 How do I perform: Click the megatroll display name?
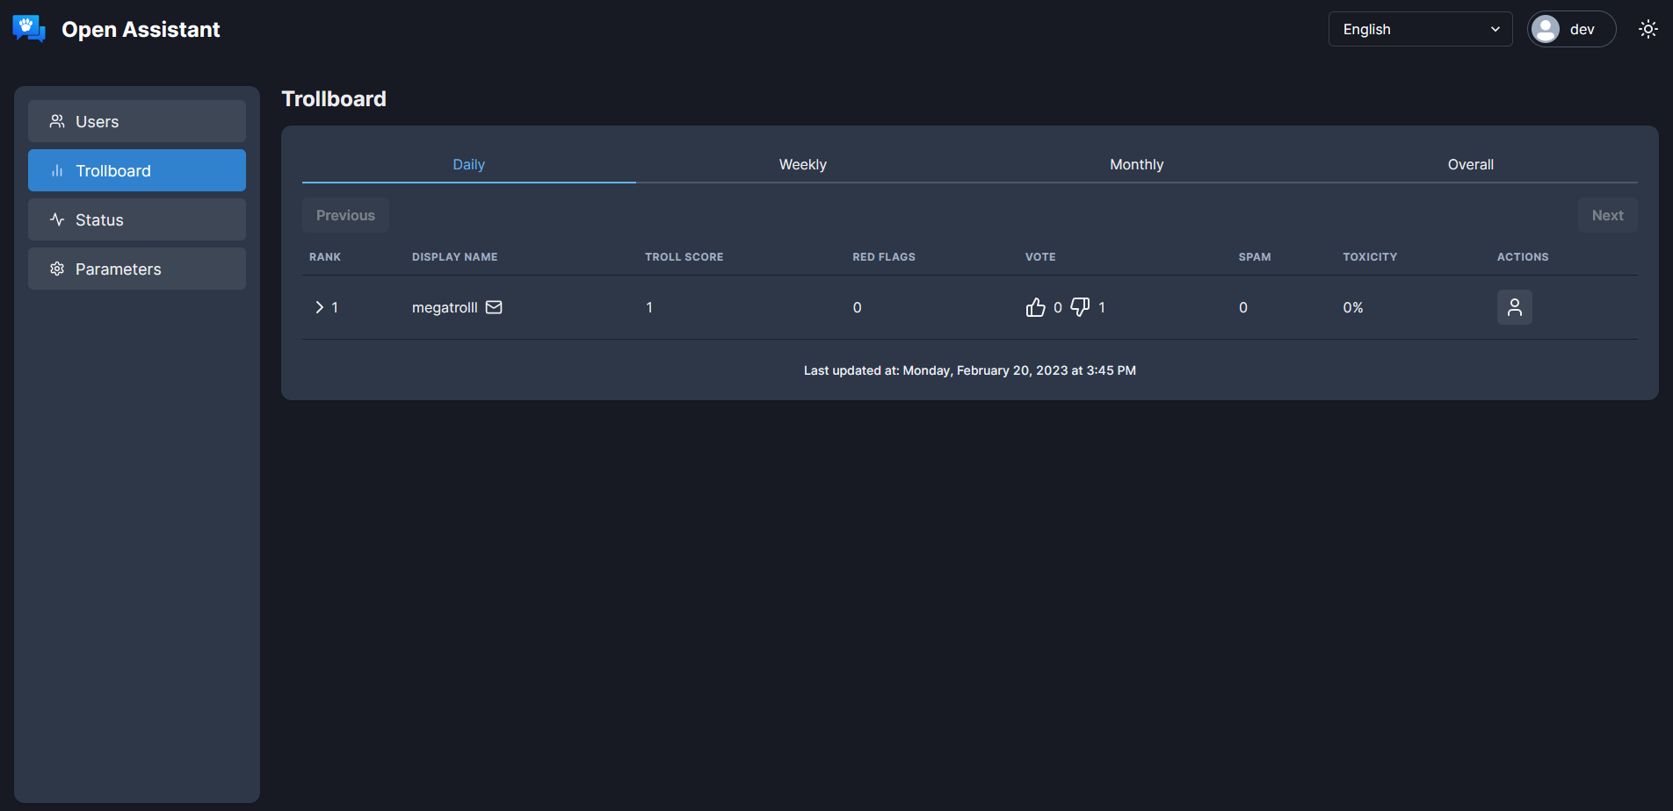click(445, 307)
